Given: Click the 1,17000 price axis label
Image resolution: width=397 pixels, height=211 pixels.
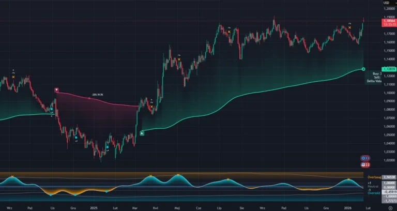Looking at the screenshot, I should tap(389, 34).
